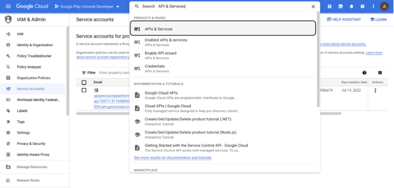Open the notifications bell
This screenshot has height=188, width=394.
[352, 6]
